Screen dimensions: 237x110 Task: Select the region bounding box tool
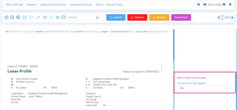click(x=51, y=17)
